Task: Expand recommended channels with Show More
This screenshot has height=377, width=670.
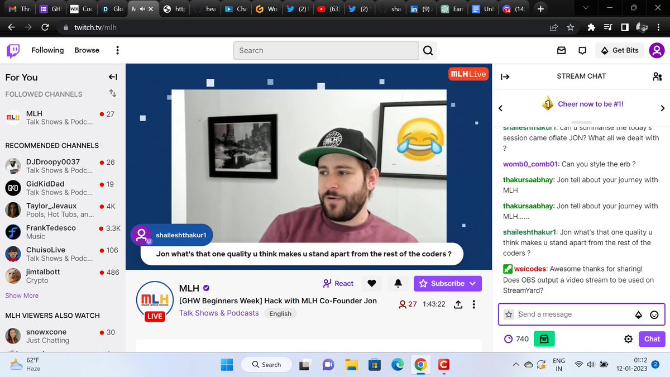Action: (22, 295)
